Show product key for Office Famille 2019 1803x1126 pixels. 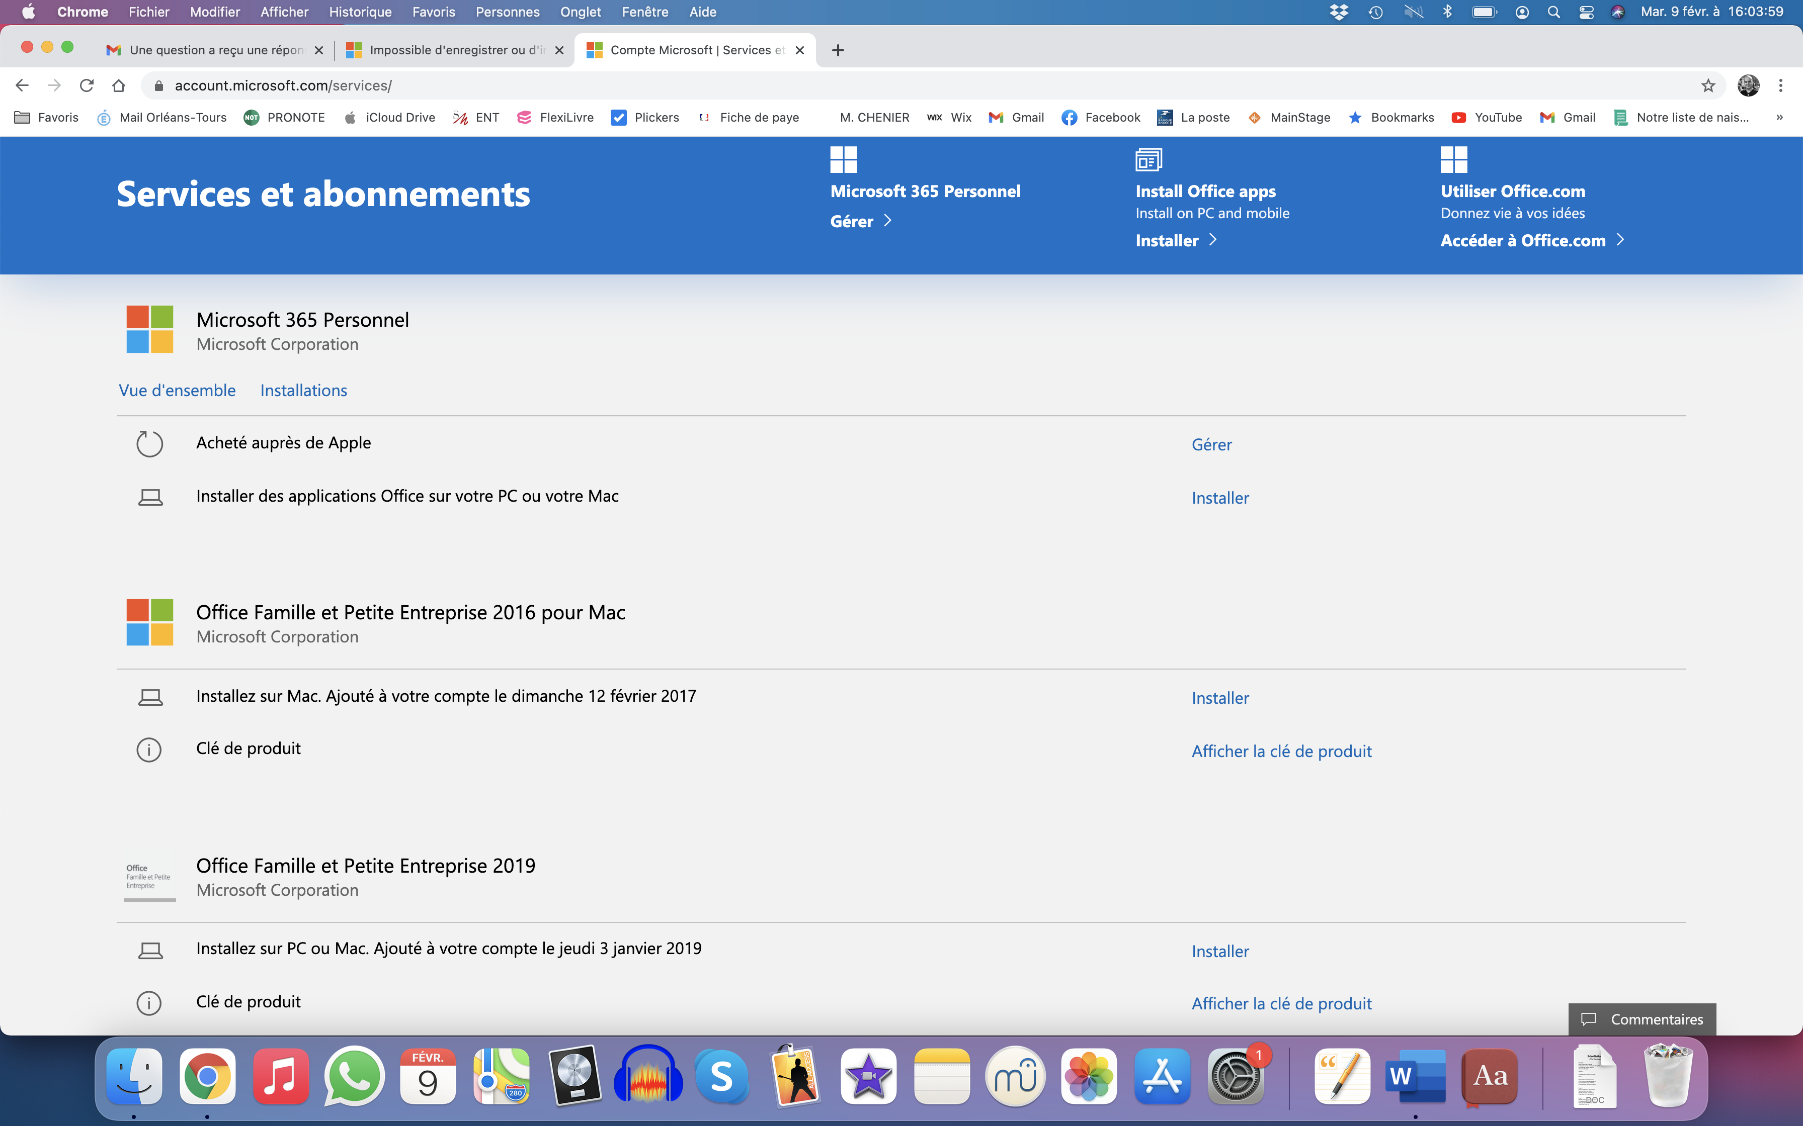1281,1004
